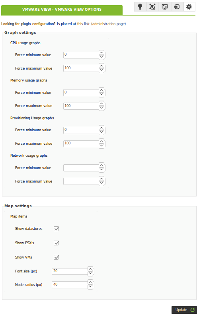
Task: Open the network map icon
Action: point(152,7)
